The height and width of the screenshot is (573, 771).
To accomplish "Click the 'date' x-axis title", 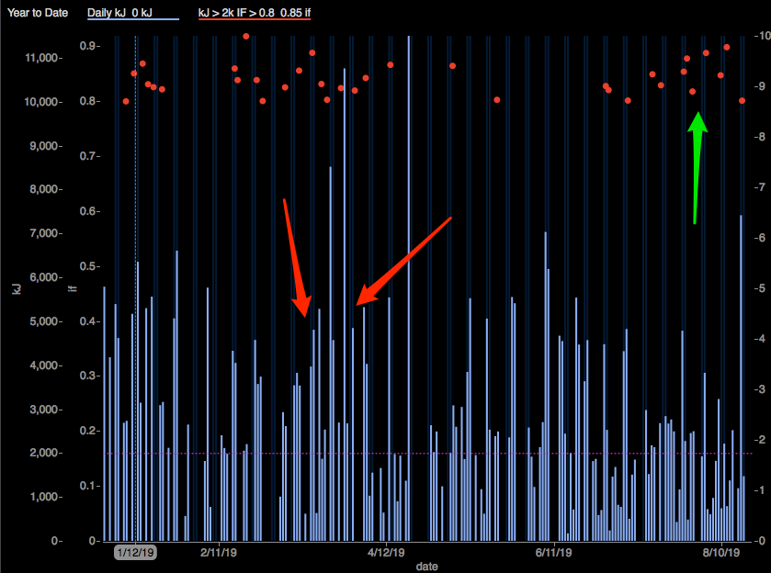I will 426,567.
